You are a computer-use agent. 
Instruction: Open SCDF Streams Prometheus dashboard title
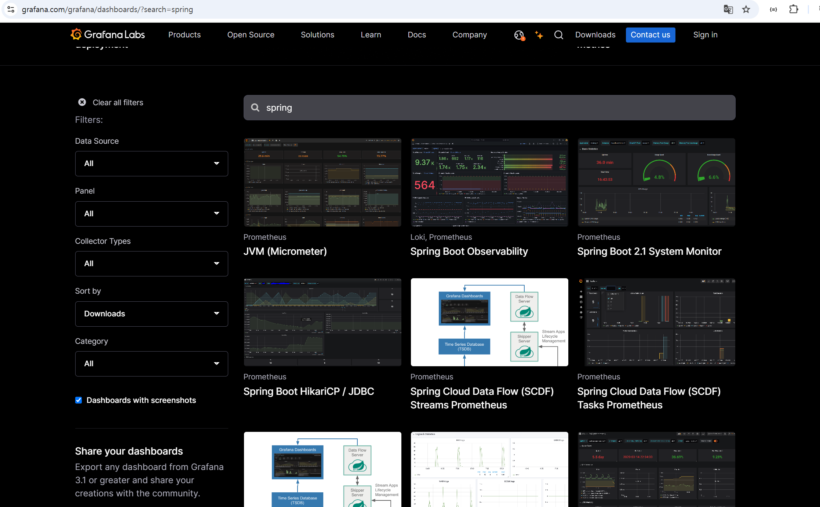coord(482,398)
